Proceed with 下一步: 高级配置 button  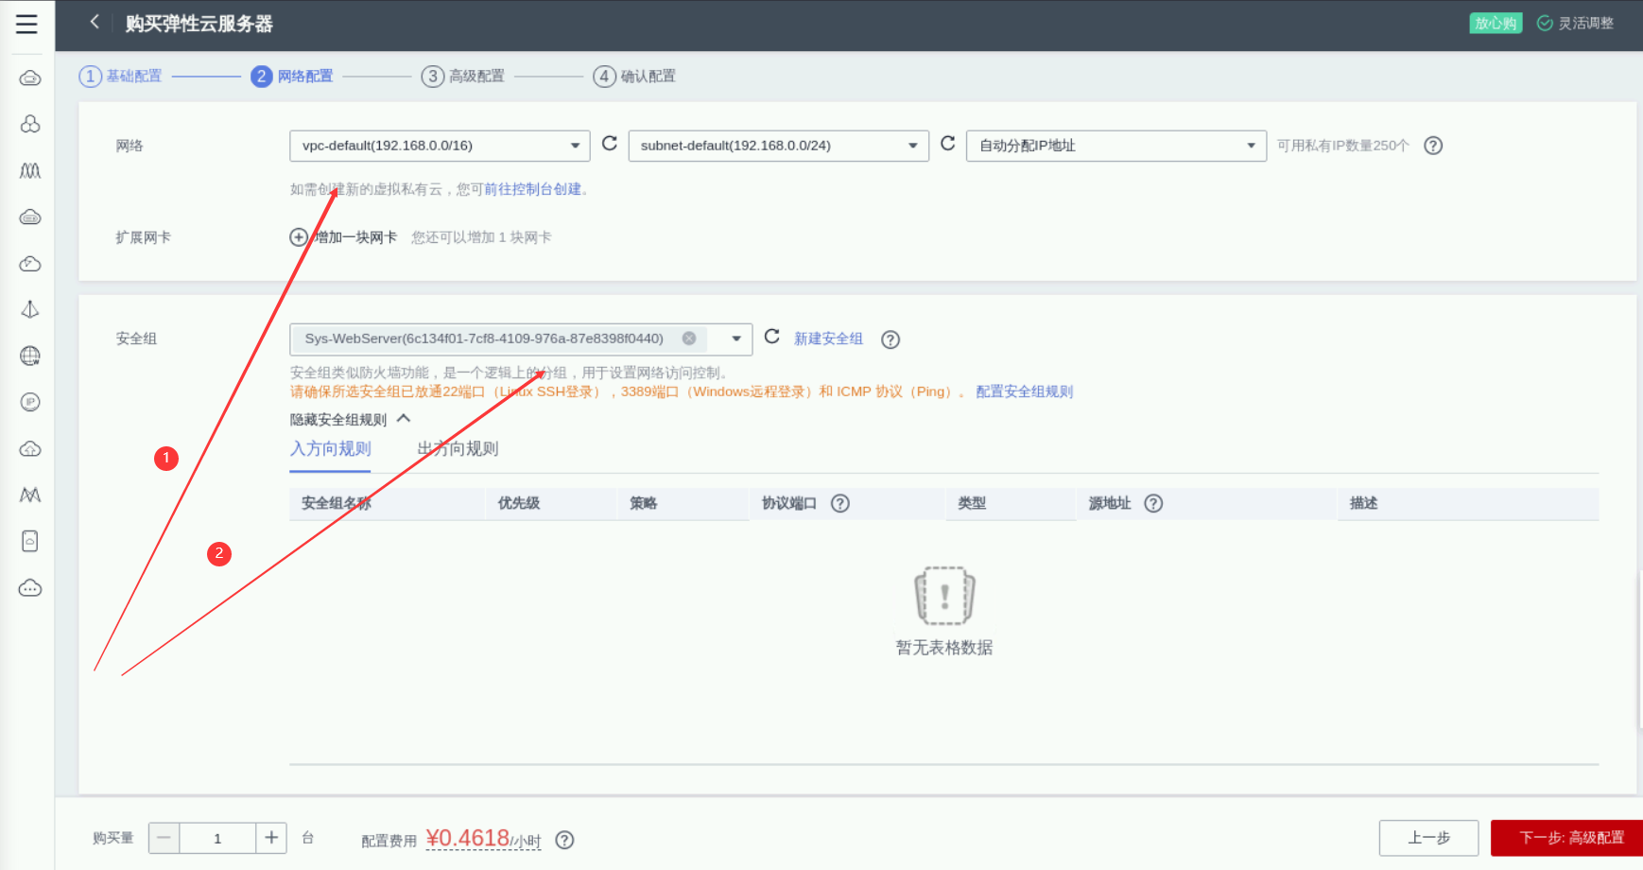coord(1567,838)
